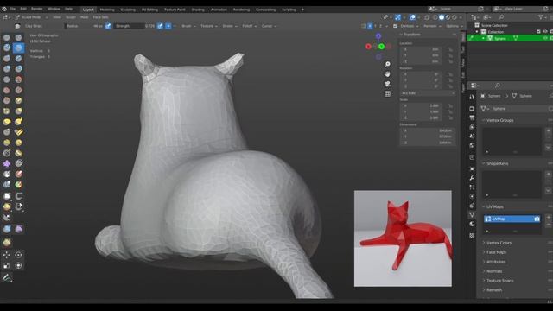
Task: Open the Stroke settings dropdown
Action: click(230, 26)
